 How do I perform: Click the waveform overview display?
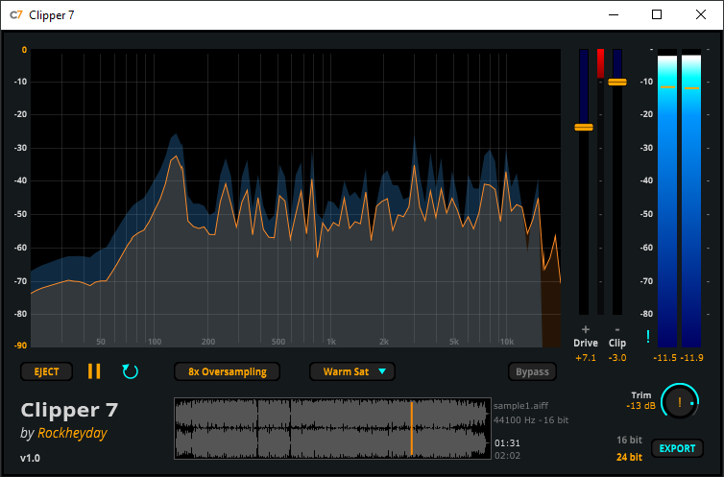(332, 429)
